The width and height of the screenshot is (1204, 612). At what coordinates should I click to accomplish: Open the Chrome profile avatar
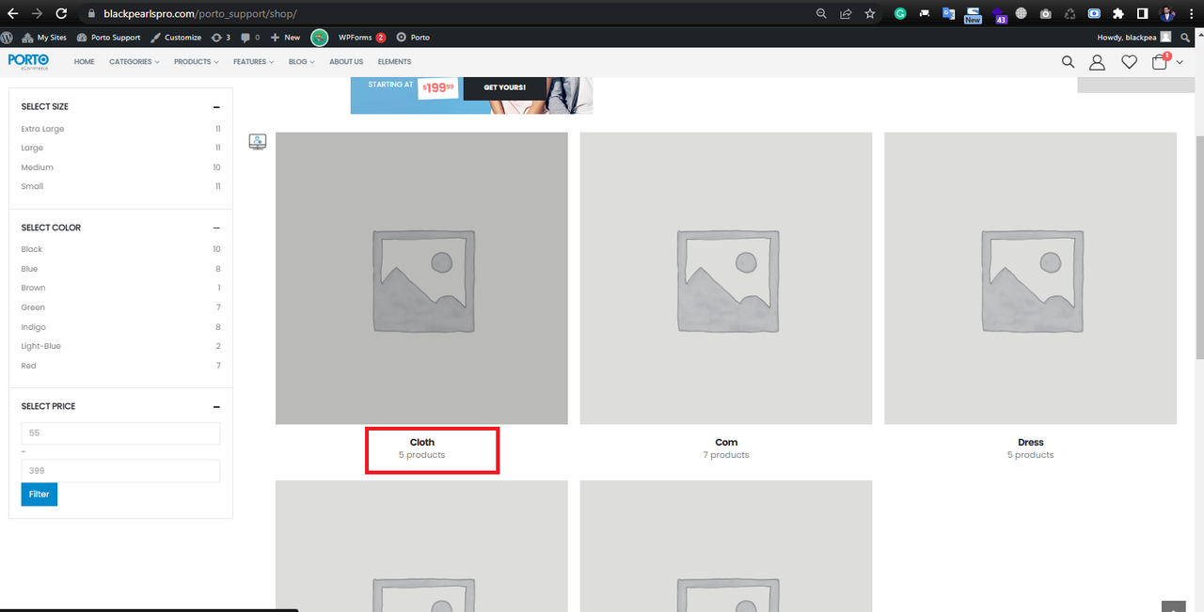1167,14
